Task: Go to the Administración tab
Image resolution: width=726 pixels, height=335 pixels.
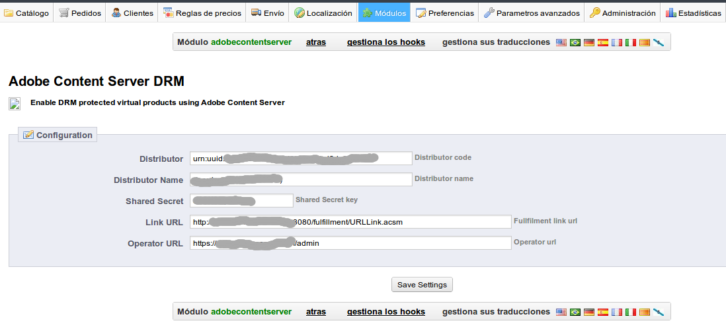Action: (622, 13)
